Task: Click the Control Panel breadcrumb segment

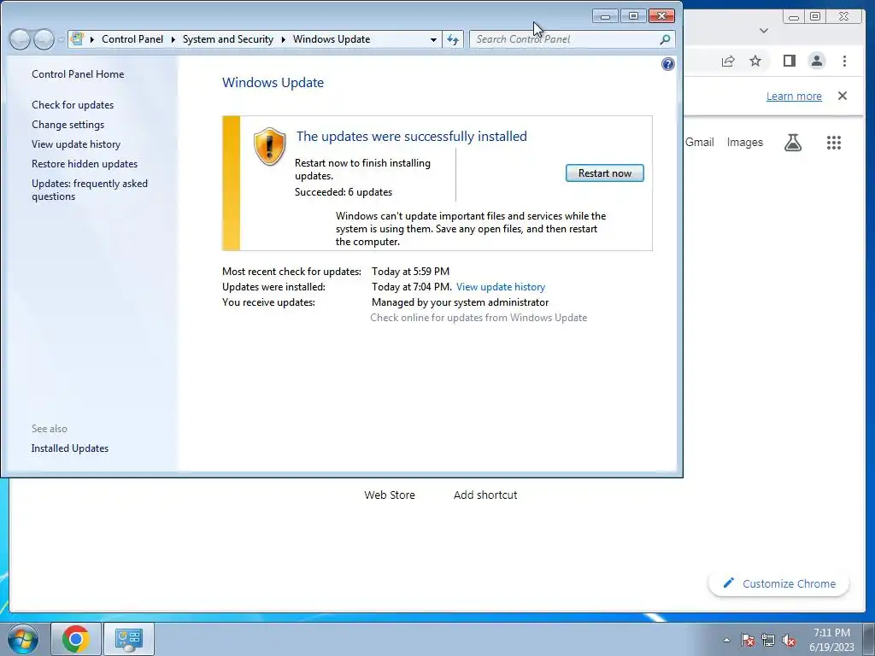Action: pyautogui.click(x=132, y=39)
